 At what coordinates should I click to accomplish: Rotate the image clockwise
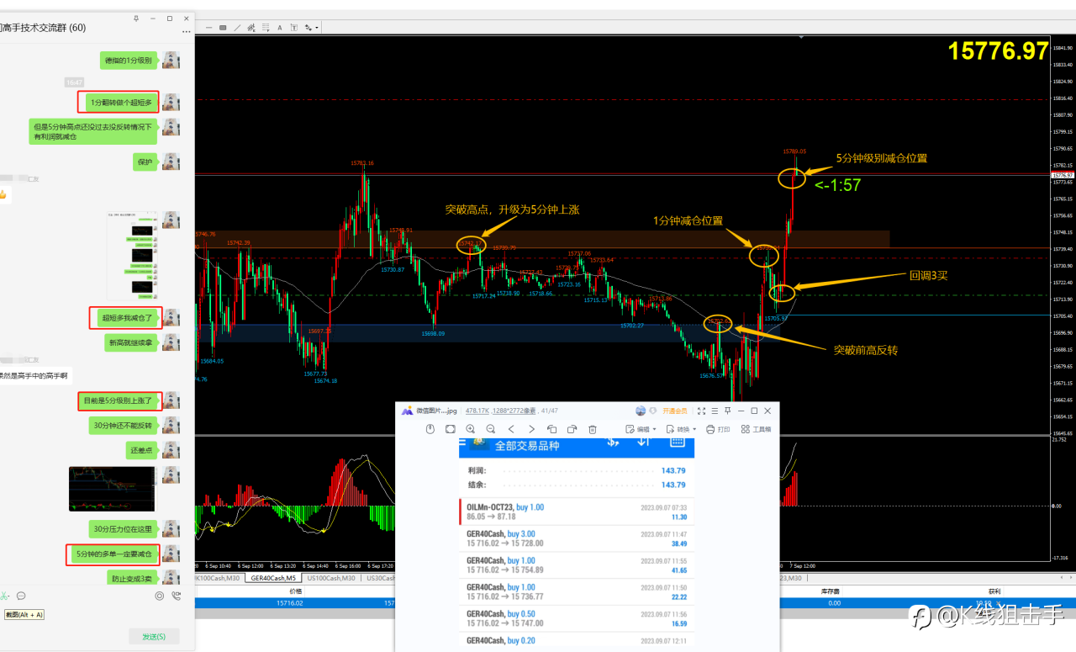click(572, 429)
